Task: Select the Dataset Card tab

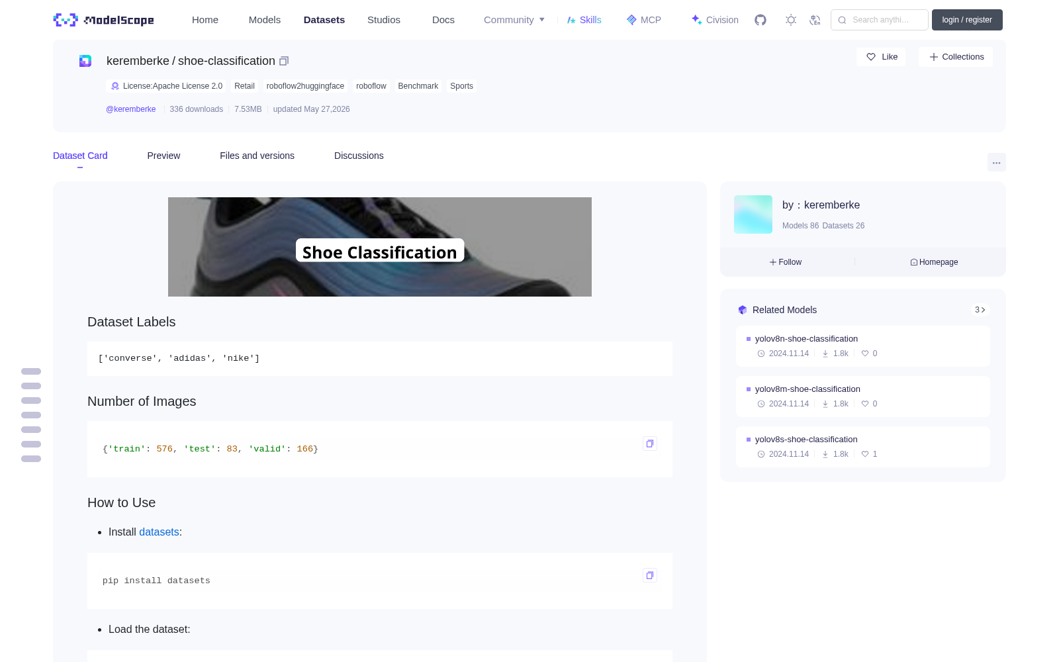Action: pyautogui.click(x=80, y=156)
